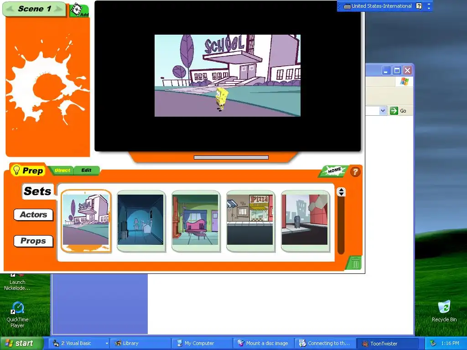Click the United States-International keyboard indicator
The image size is (467, 350).
pos(378,6)
